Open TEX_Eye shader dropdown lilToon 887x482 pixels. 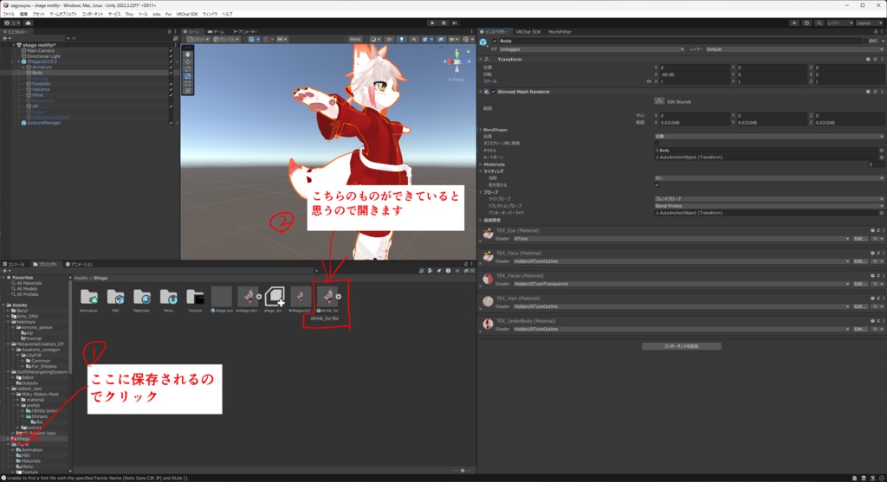coord(681,239)
